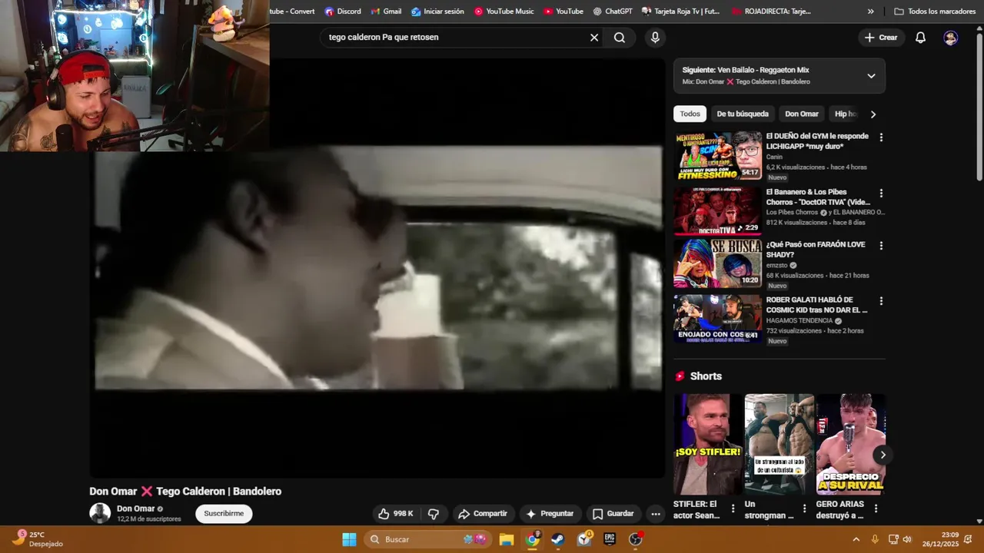Save the video with Guardar
The height and width of the screenshot is (553, 984).
tap(613, 513)
